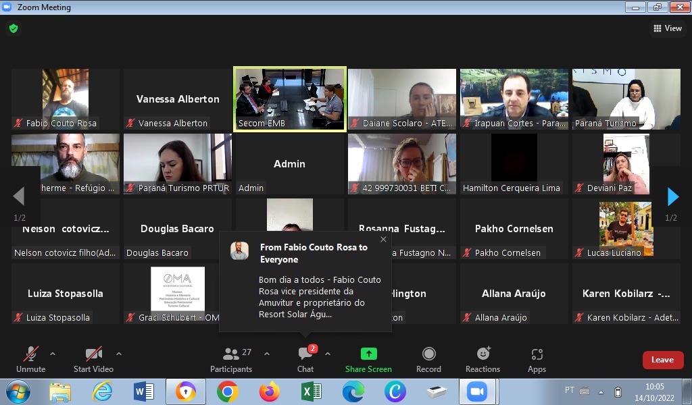Viewport: 692px width, 405px height.
Task: Open Firefox from taskbar
Action: [269, 391]
